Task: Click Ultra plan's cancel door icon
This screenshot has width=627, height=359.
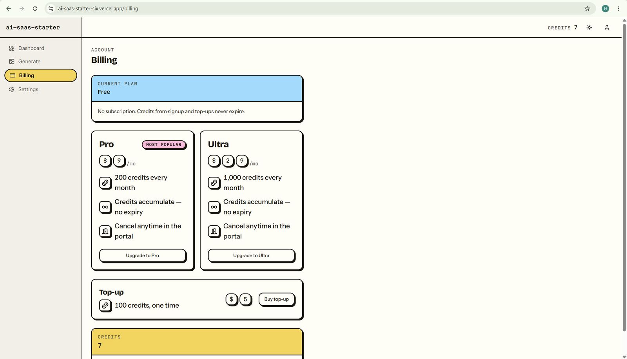Action: coord(214,231)
